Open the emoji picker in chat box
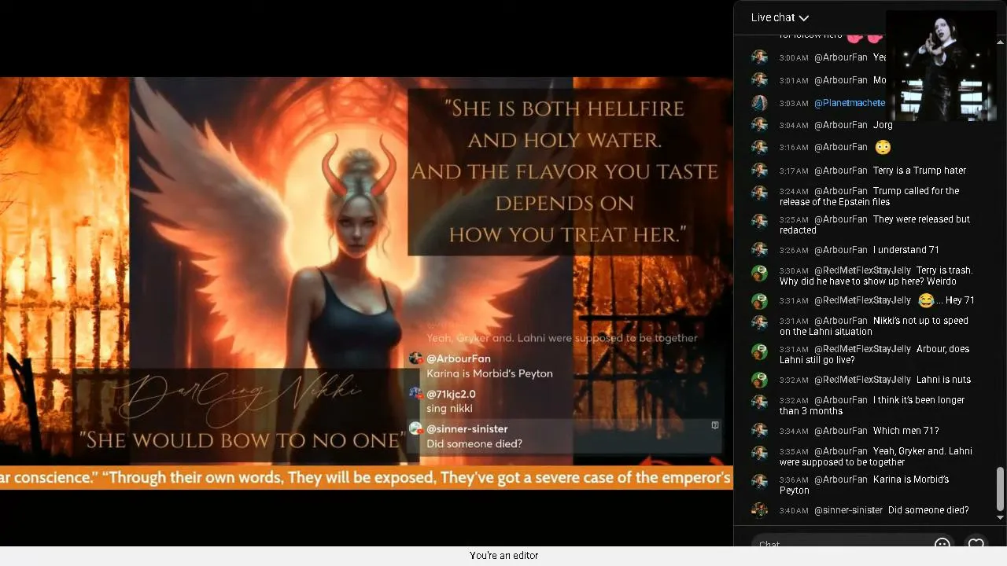1007x566 pixels. (x=942, y=544)
